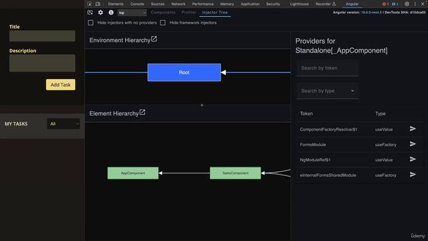Click the hierarchy panel split divider handle
This screenshot has height=241, width=428.
202,105
